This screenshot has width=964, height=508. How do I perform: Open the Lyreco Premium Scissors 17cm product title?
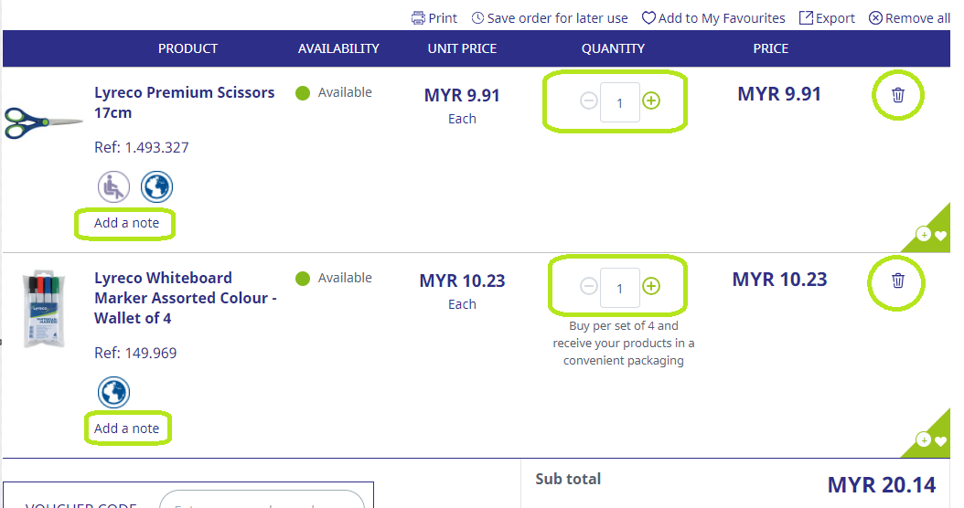click(184, 102)
